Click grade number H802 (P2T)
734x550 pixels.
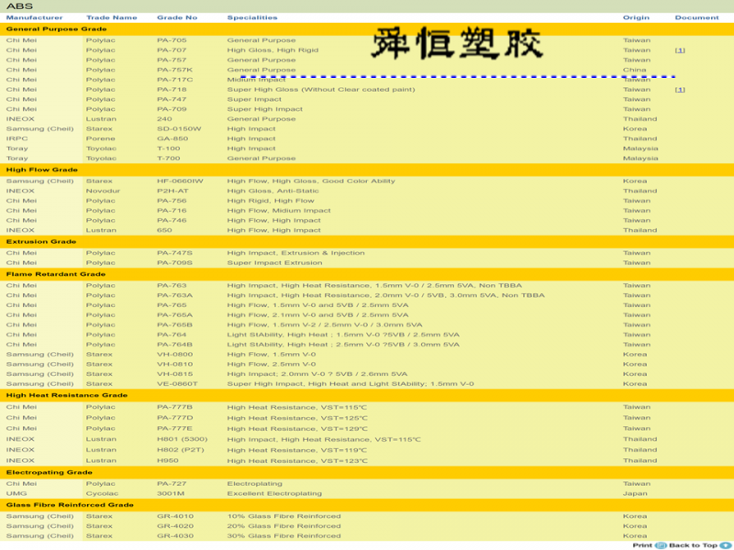(180, 450)
